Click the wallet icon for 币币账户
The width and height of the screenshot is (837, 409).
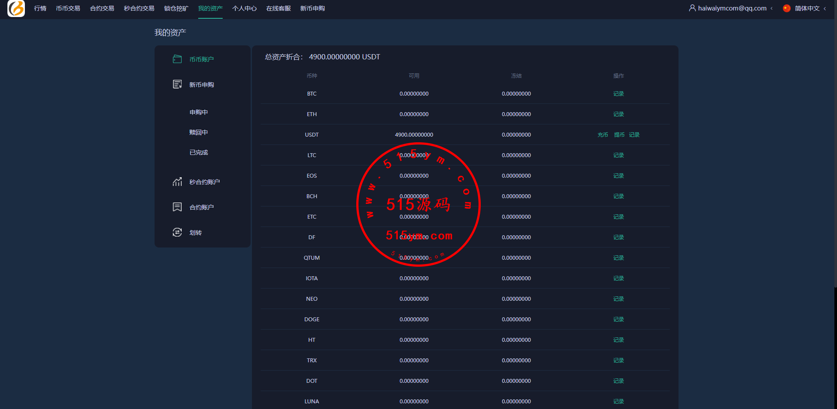(x=177, y=59)
